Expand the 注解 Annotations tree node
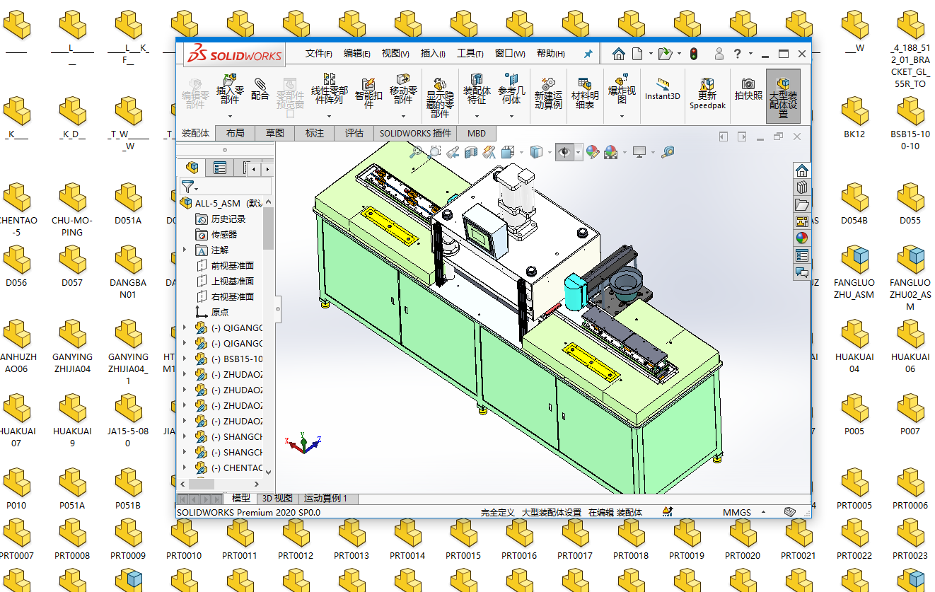The width and height of the screenshot is (935, 592). 185,250
